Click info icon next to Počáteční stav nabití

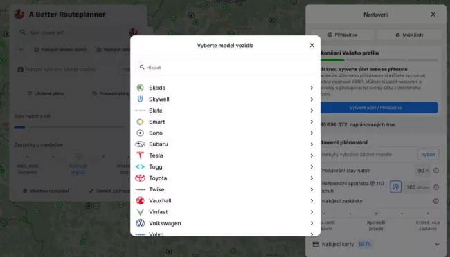(436, 171)
